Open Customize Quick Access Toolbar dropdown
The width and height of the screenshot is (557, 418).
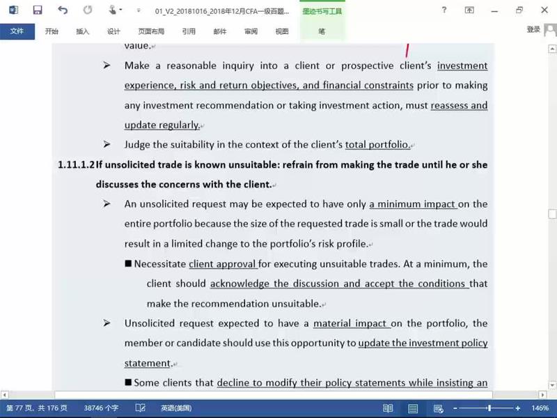pos(139,10)
